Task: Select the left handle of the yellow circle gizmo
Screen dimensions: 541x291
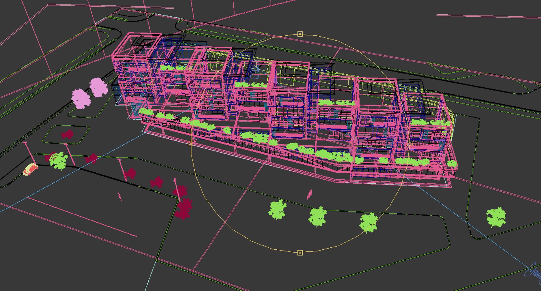Action: point(190,143)
